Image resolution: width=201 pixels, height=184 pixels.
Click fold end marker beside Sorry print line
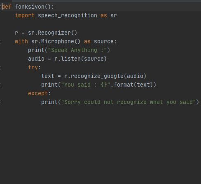0,102
